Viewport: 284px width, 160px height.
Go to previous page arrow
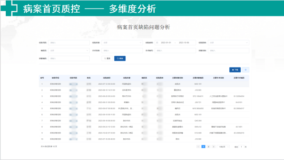(199, 146)
